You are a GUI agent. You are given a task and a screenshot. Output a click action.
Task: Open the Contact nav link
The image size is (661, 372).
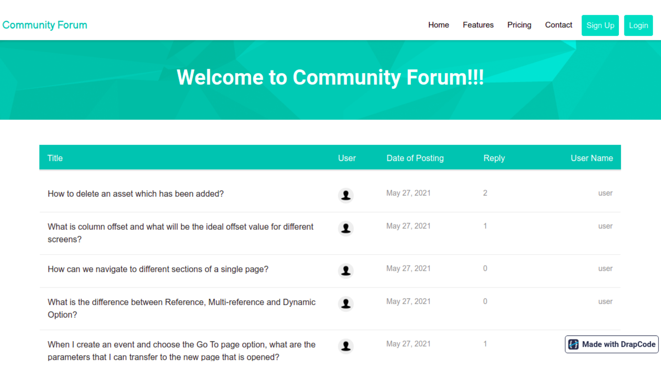point(558,25)
